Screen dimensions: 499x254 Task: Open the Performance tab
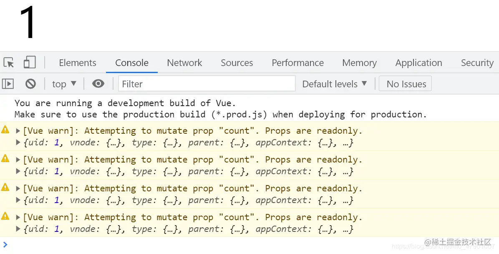click(x=297, y=63)
